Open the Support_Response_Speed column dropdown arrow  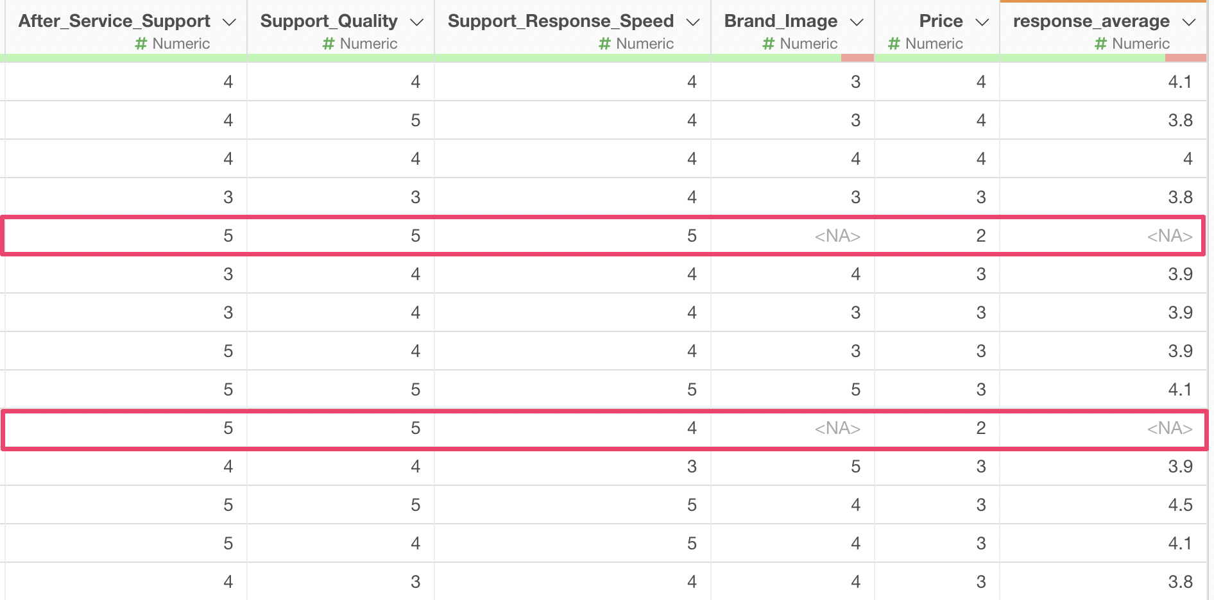coord(693,22)
